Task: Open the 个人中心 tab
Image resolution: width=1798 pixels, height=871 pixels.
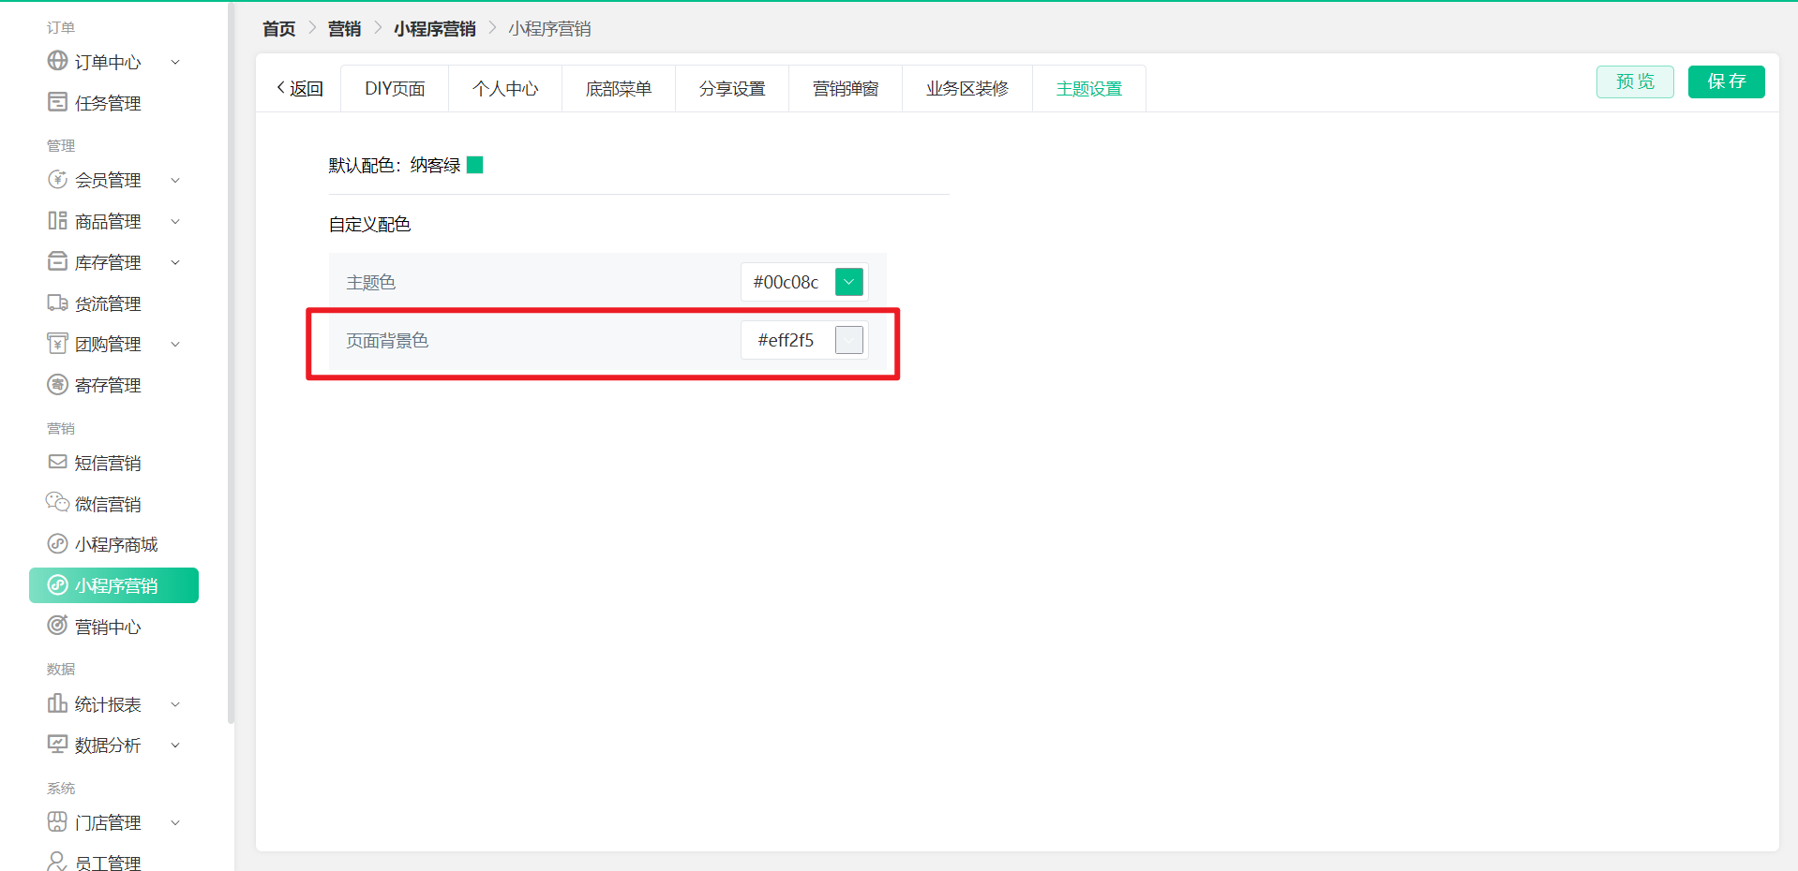Action: pos(505,88)
